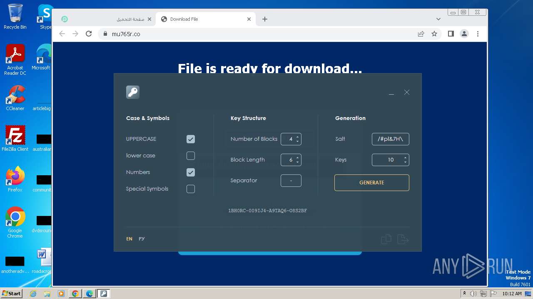Screen dimensions: 533x299
Task: Bookmark this page with the star
Action: [x=434, y=34]
